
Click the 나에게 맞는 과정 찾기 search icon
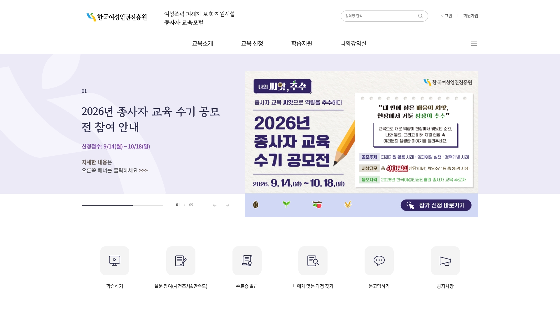click(x=313, y=261)
